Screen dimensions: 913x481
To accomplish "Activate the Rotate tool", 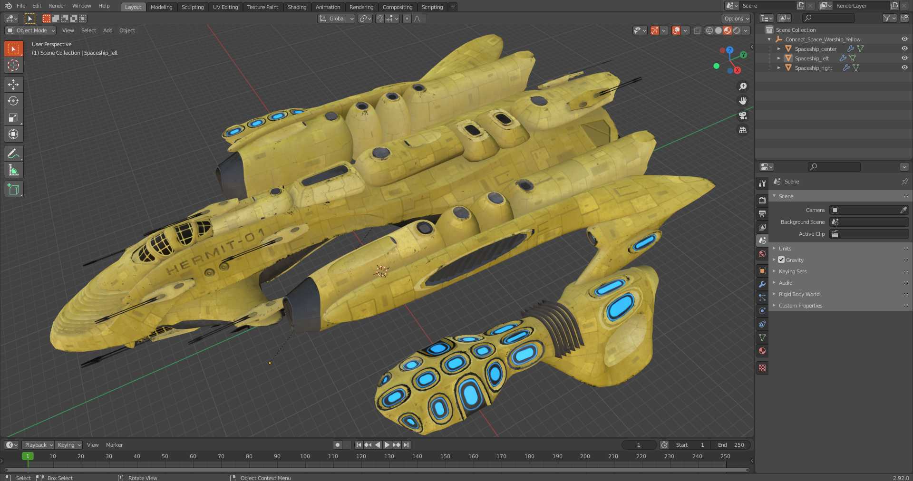I will [13, 101].
